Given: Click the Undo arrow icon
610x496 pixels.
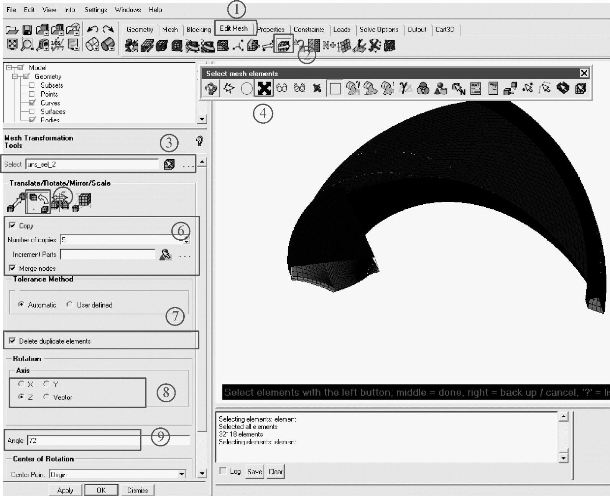Looking at the screenshot, I should (92, 30).
